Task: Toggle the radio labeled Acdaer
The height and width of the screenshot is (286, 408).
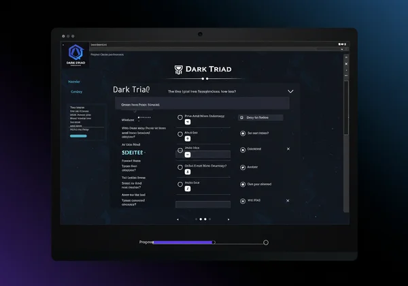Action: [243, 168]
